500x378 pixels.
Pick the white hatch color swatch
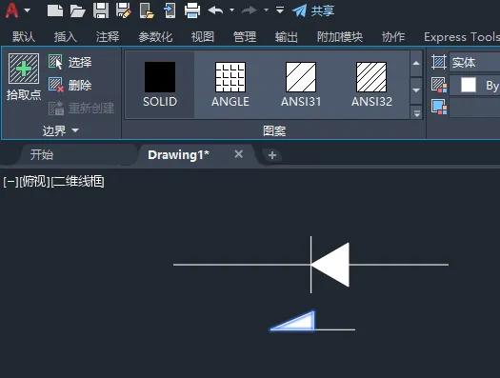469,85
